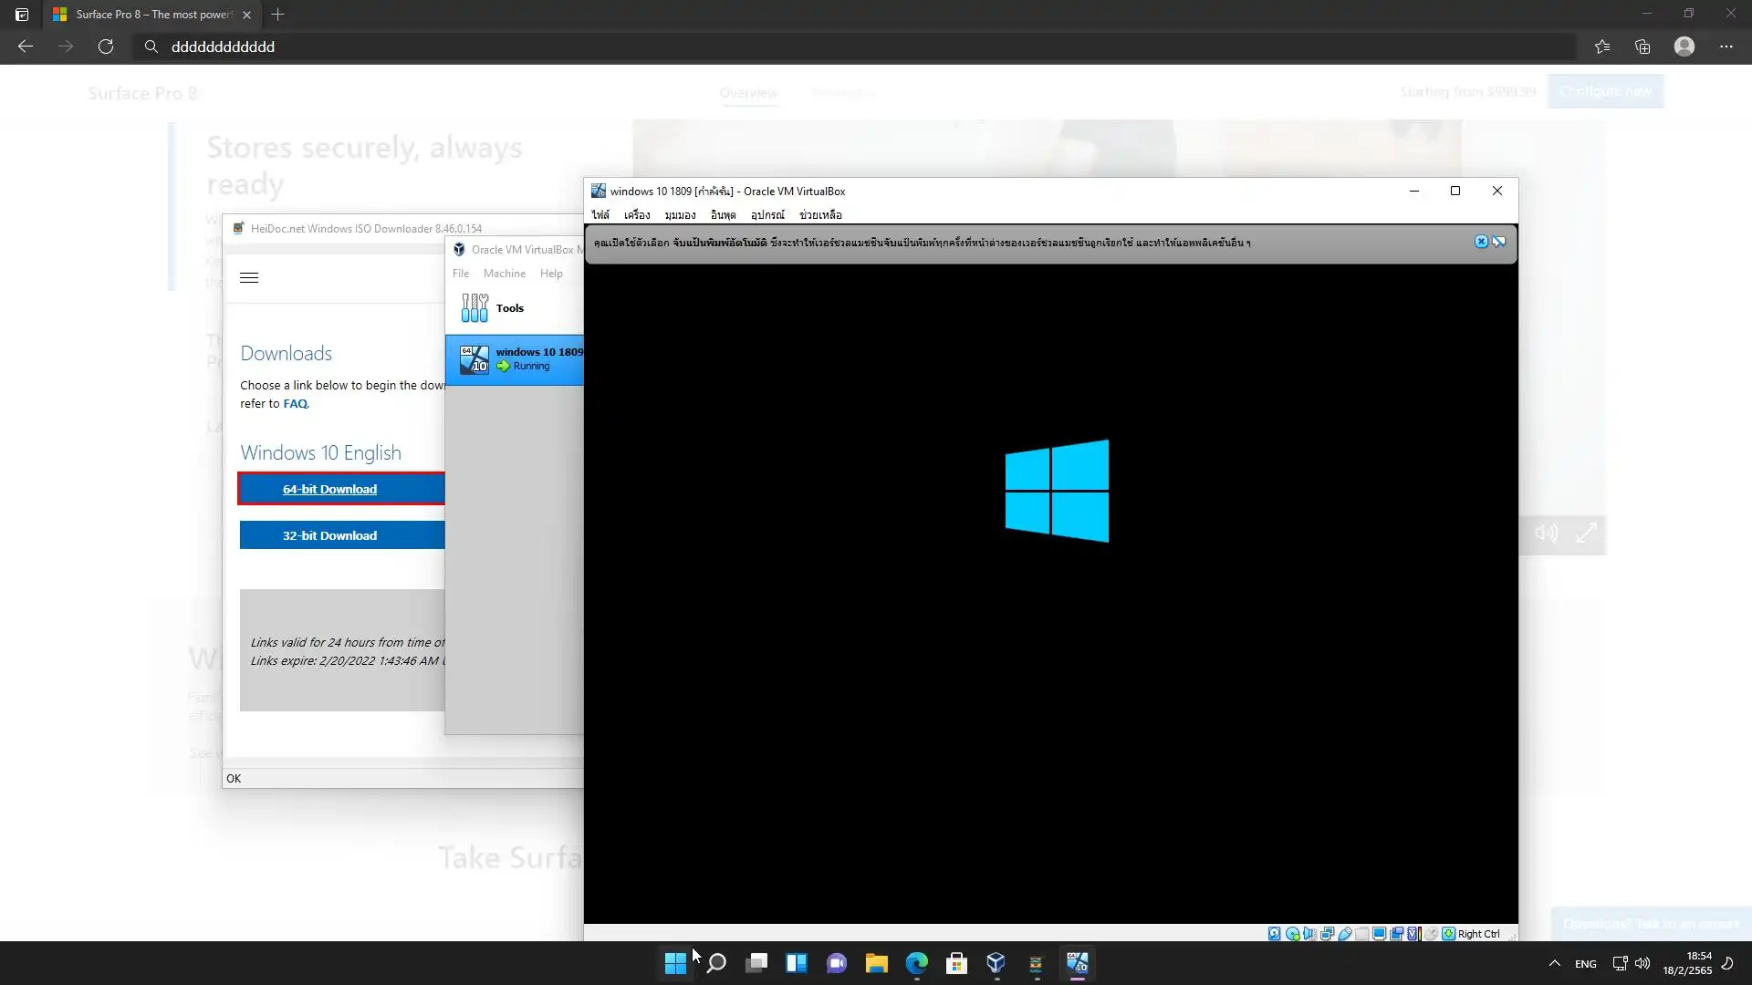Image resolution: width=1752 pixels, height=985 pixels.
Task: Show hidden system tray icons chevron
Action: (1555, 963)
